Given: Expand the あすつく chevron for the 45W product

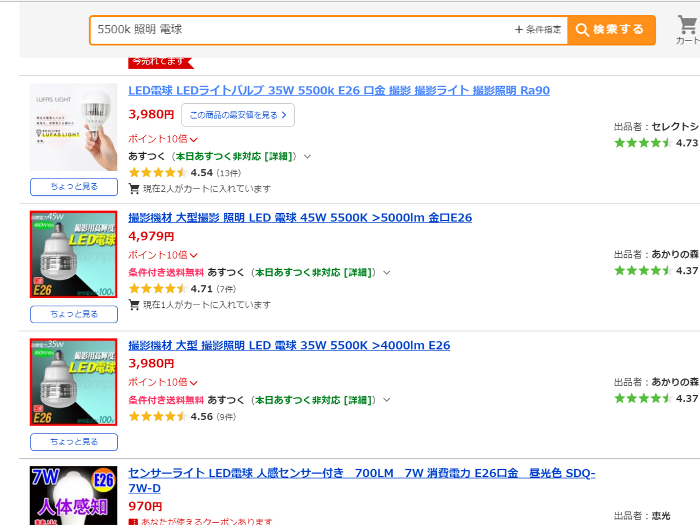Looking at the screenshot, I should [x=387, y=272].
